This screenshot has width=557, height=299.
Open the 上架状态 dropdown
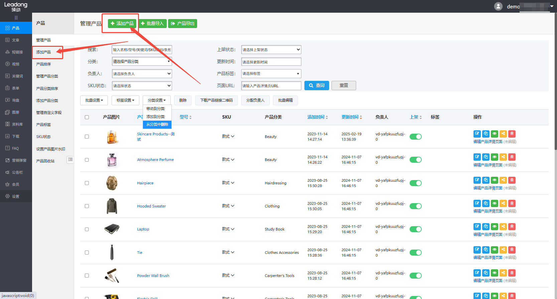(271, 50)
